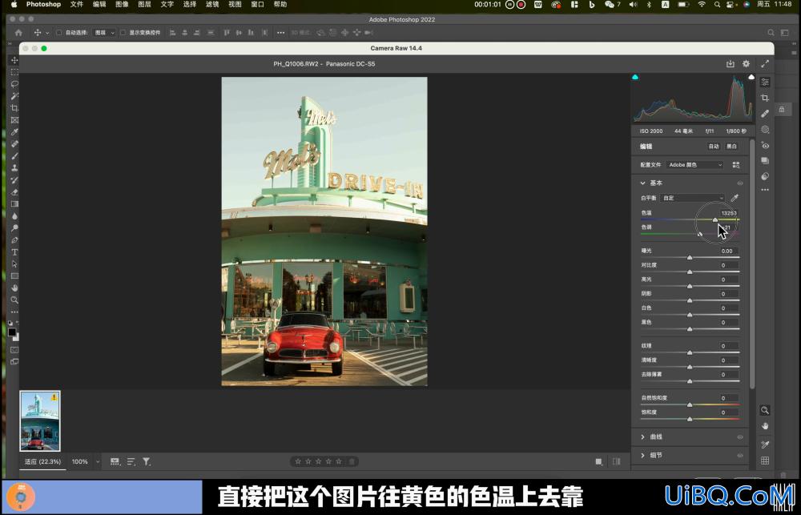Select the Crop tool in left toolbar
The width and height of the screenshot is (801, 515).
pos(14,108)
